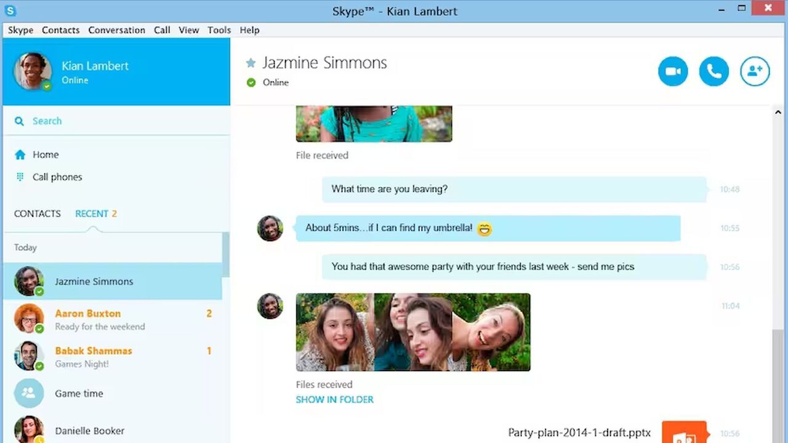Open the three-friends party photo thumbnail
The height and width of the screenshot is (443, 788).
click(x=413, y=332)
